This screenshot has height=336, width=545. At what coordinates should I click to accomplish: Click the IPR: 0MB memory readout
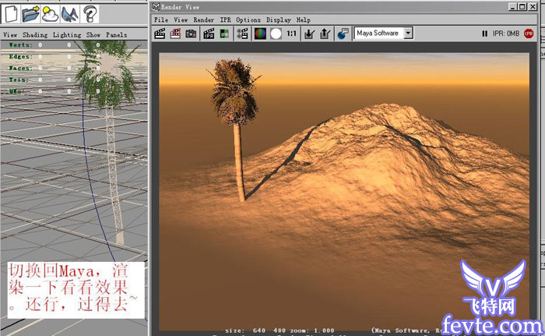(506, 34)
